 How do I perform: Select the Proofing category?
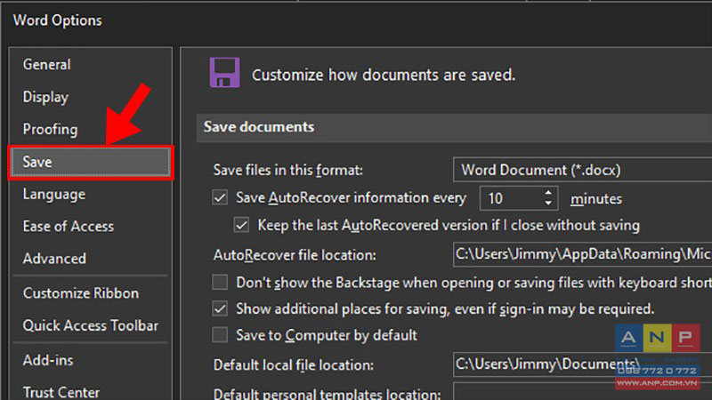pos(50,129)
